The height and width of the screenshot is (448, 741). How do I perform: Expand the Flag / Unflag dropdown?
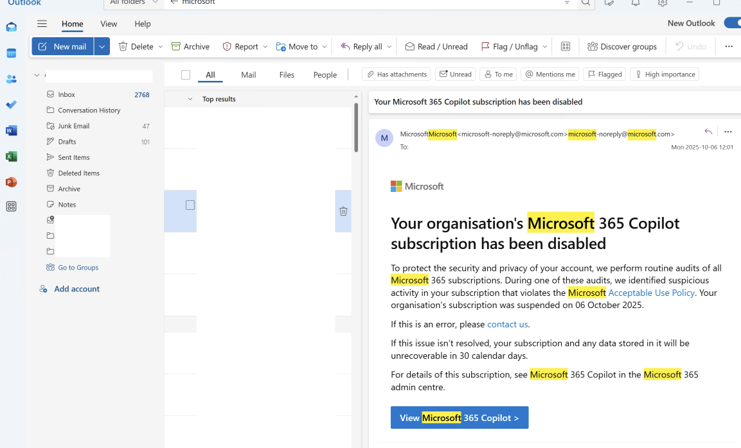coord(544,46)
